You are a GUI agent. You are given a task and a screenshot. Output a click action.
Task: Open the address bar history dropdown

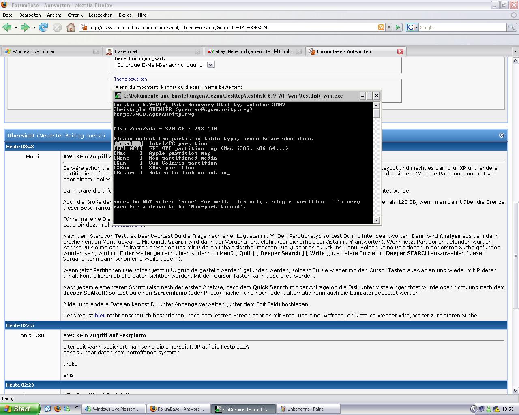pyautogui.click(x=389, y=27)
